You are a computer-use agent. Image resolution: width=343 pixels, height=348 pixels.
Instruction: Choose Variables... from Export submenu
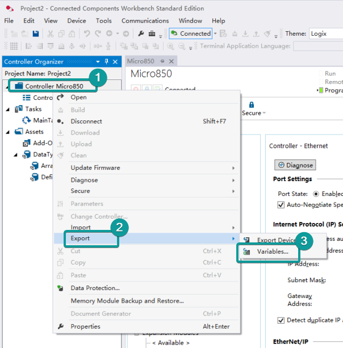(x=272, y=251)
